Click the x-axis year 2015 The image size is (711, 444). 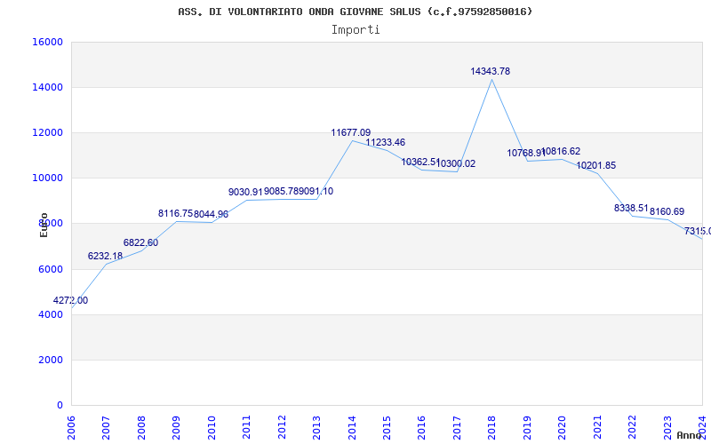pos(387,427)
